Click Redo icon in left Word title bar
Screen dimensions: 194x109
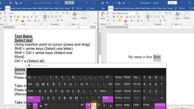(11, 3)
